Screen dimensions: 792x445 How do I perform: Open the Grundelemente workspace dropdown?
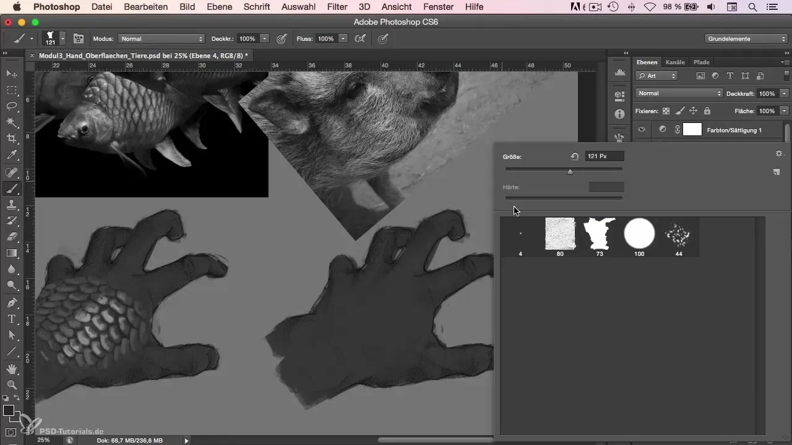[x=746, y=38]
